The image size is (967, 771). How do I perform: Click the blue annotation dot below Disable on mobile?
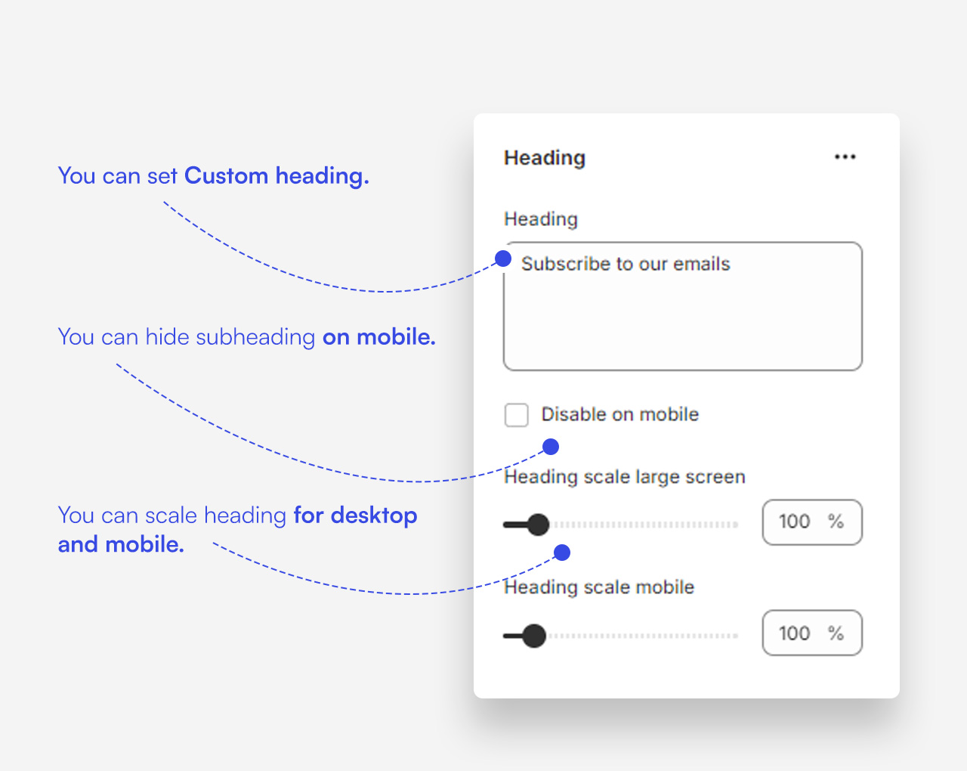click(x=551, y=447)
